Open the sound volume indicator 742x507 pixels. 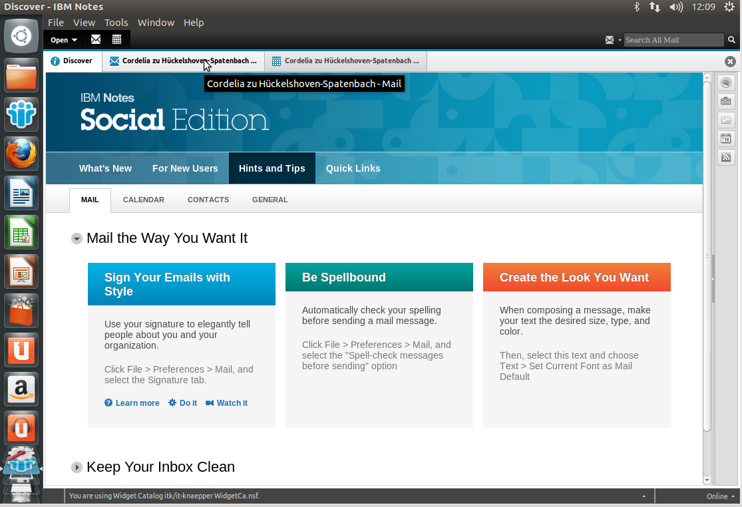(676, 7)
